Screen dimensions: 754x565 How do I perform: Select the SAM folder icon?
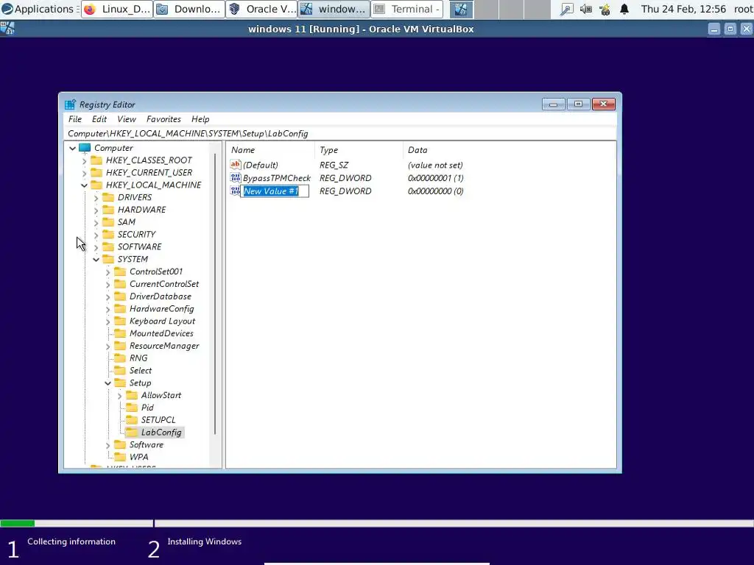108,222
